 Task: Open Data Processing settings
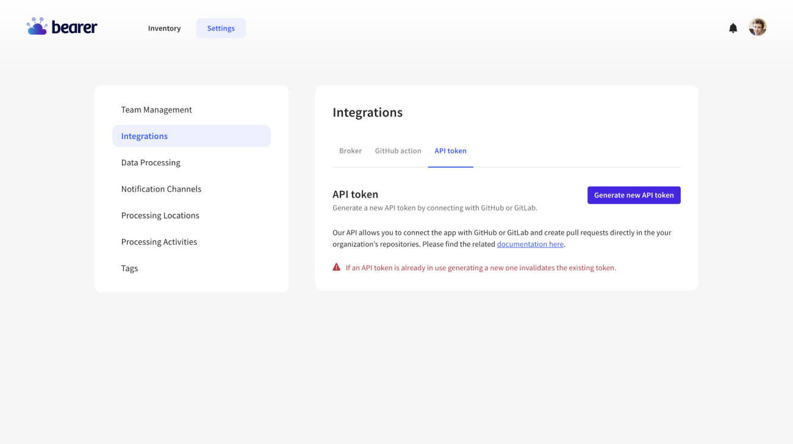pyautogui.click(x=151, y=162)
